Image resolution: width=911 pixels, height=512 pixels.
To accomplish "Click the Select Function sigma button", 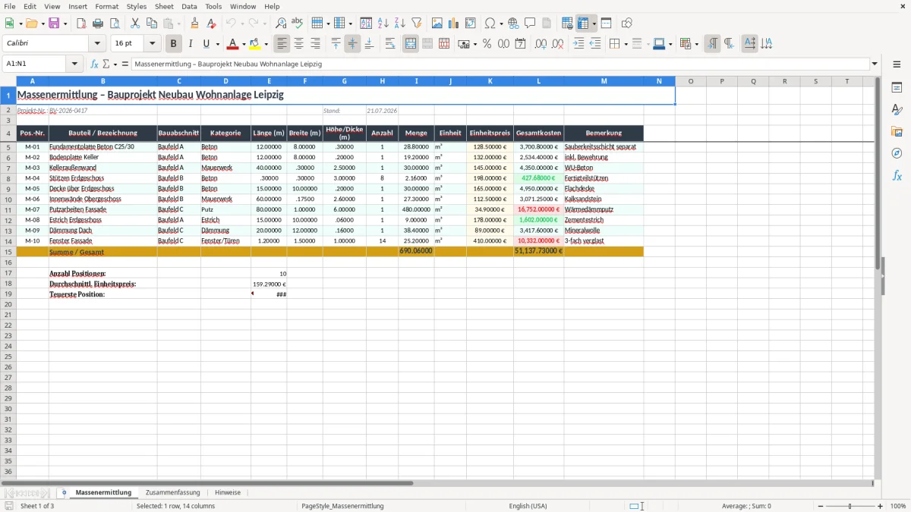I will (x=106, y=64).
